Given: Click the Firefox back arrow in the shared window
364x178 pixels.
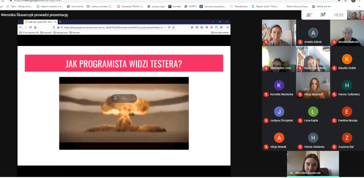Looking at the screenshot, I should pos(21,27).
